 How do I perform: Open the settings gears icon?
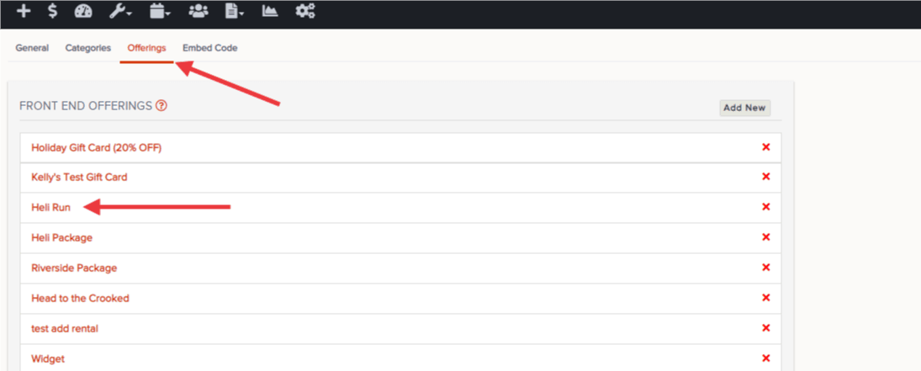304,11
